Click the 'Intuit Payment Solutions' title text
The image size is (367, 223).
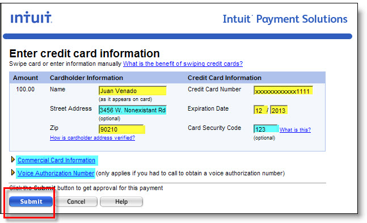point(285,19)
